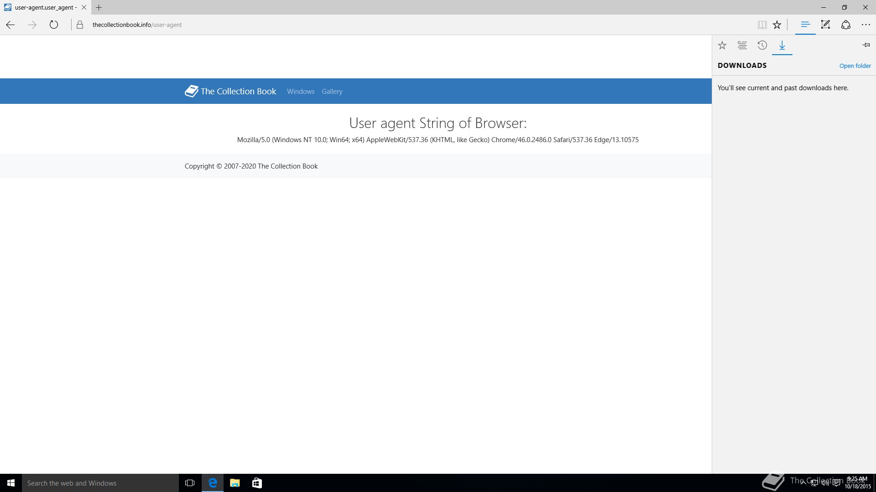Select the Downloads tab in Hub
Viewport: 876px width, 492px height.
tap(782, 45)
